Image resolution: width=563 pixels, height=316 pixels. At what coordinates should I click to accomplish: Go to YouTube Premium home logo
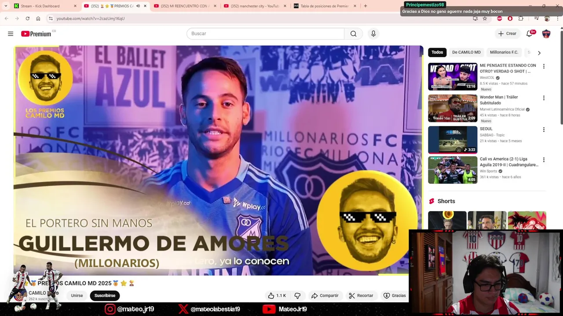tap(36, 34)
